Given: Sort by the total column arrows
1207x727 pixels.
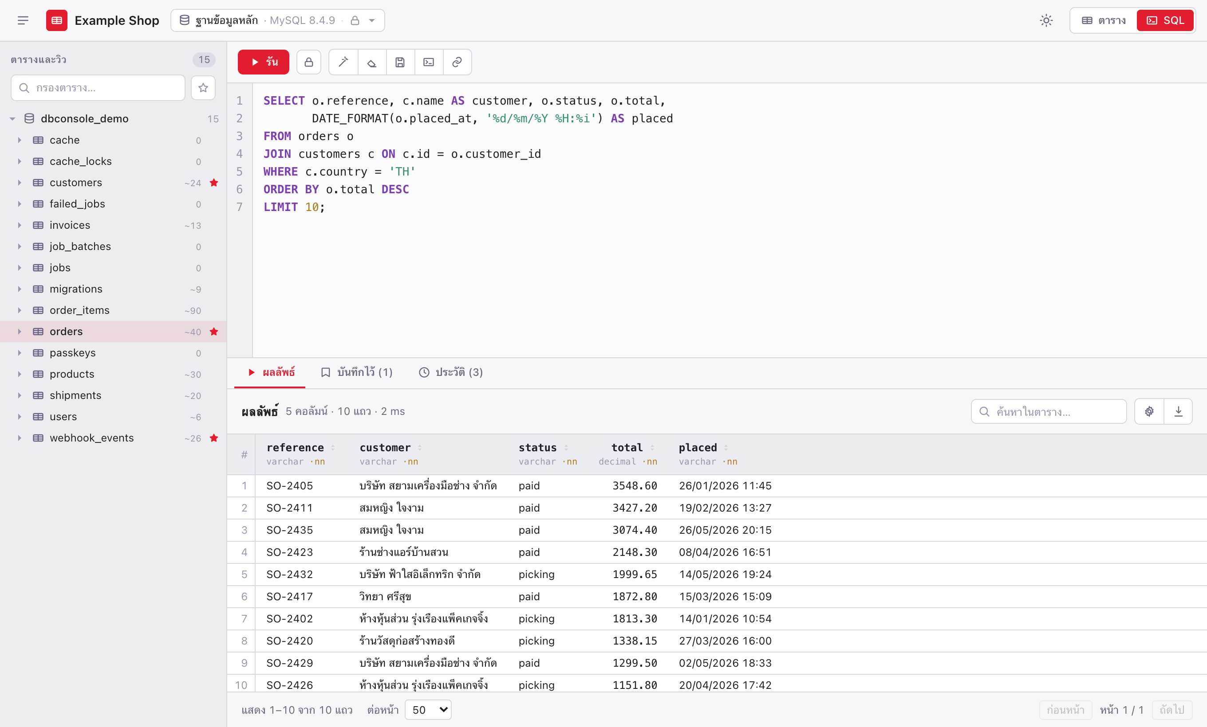Looking at the screenshot, I should coord(652,448).
